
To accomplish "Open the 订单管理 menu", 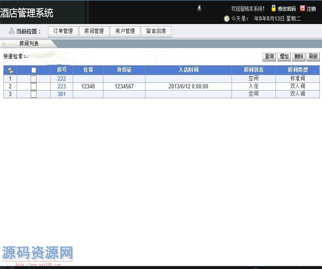I will click(x=63, y=31).
